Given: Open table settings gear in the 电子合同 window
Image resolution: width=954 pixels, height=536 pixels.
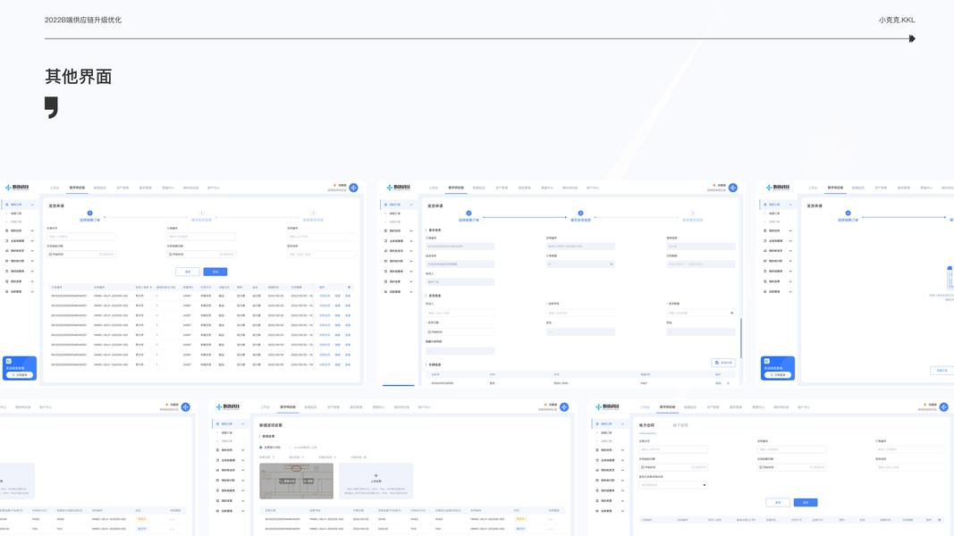Looking at the screenshot, I should coord(940,520).
